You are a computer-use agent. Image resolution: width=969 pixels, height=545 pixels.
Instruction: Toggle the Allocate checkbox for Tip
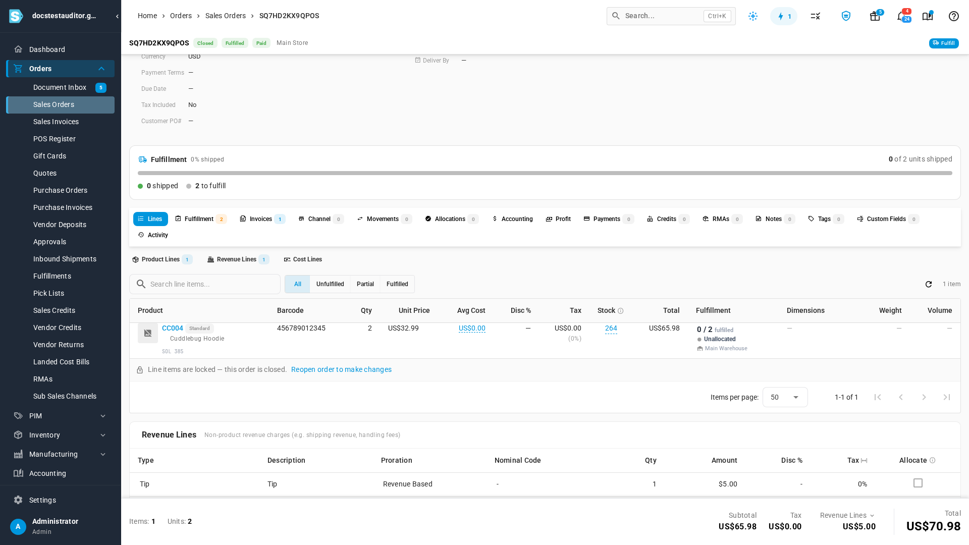[x=918, y=483]
